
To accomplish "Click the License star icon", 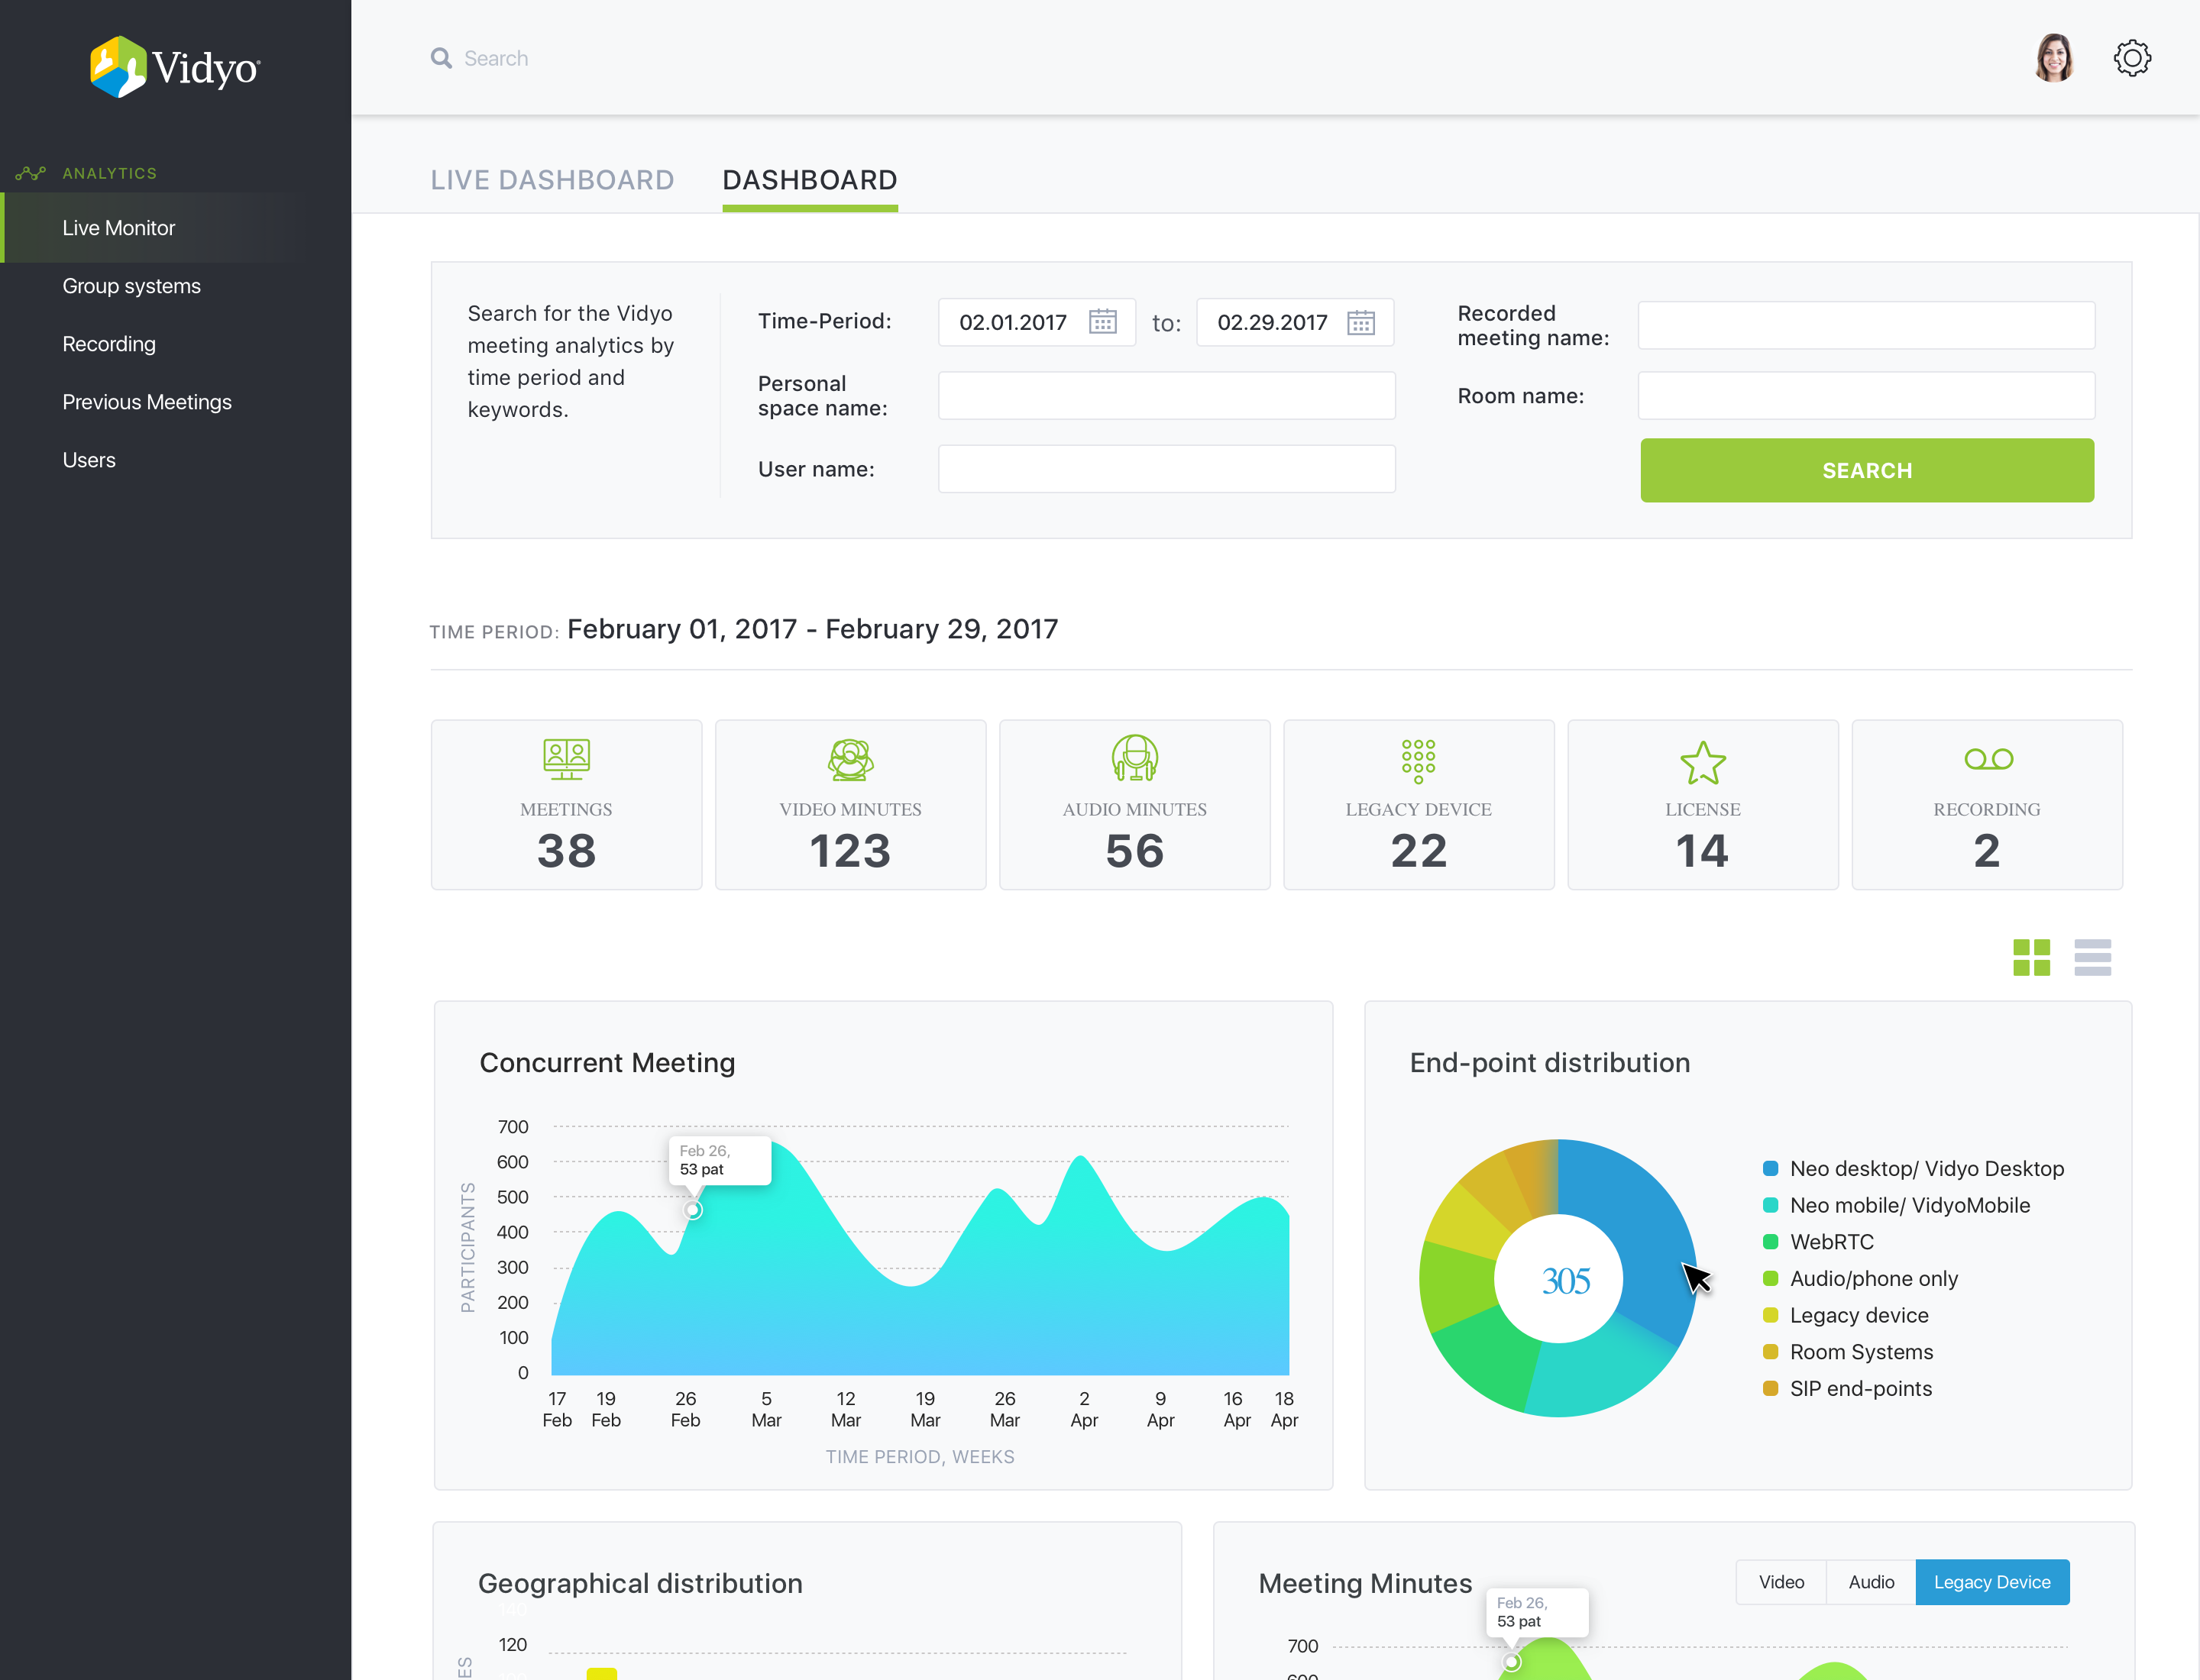I will (x=1703, y=762).
